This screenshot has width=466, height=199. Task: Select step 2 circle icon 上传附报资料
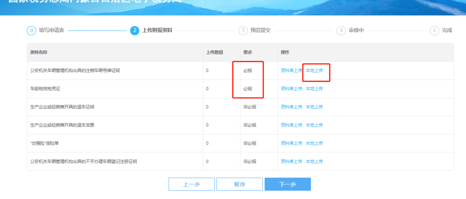point(135,31)
